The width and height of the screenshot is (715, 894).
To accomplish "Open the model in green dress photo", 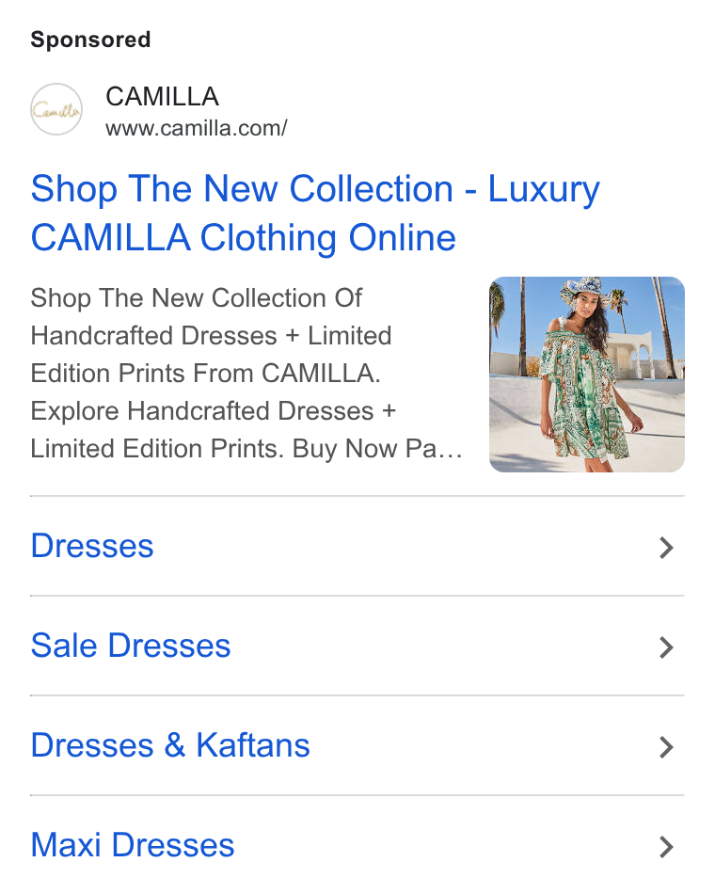I will [x=587, y=375].
